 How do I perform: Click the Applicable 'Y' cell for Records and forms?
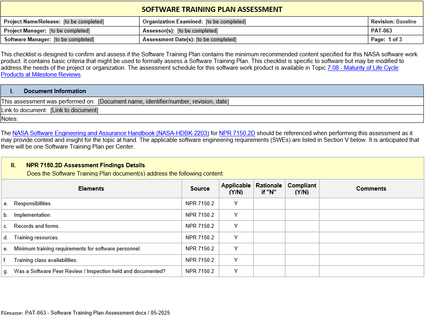(x=236, y=226)
